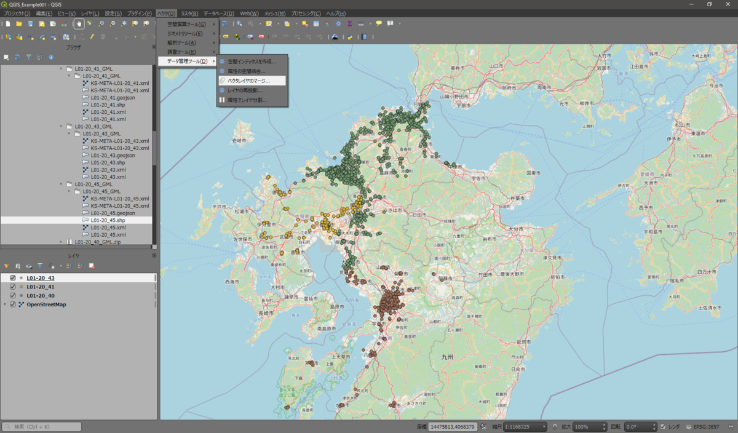Click the Browser panel info icon
The width and height of the screenshot is (738, 433).
point(51,57)
